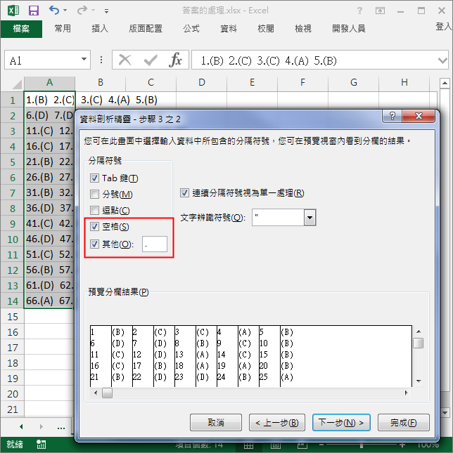Click the sheet tabs ellipsis
Viewport: 453px width, 453px height.
(x=61, y=428)
